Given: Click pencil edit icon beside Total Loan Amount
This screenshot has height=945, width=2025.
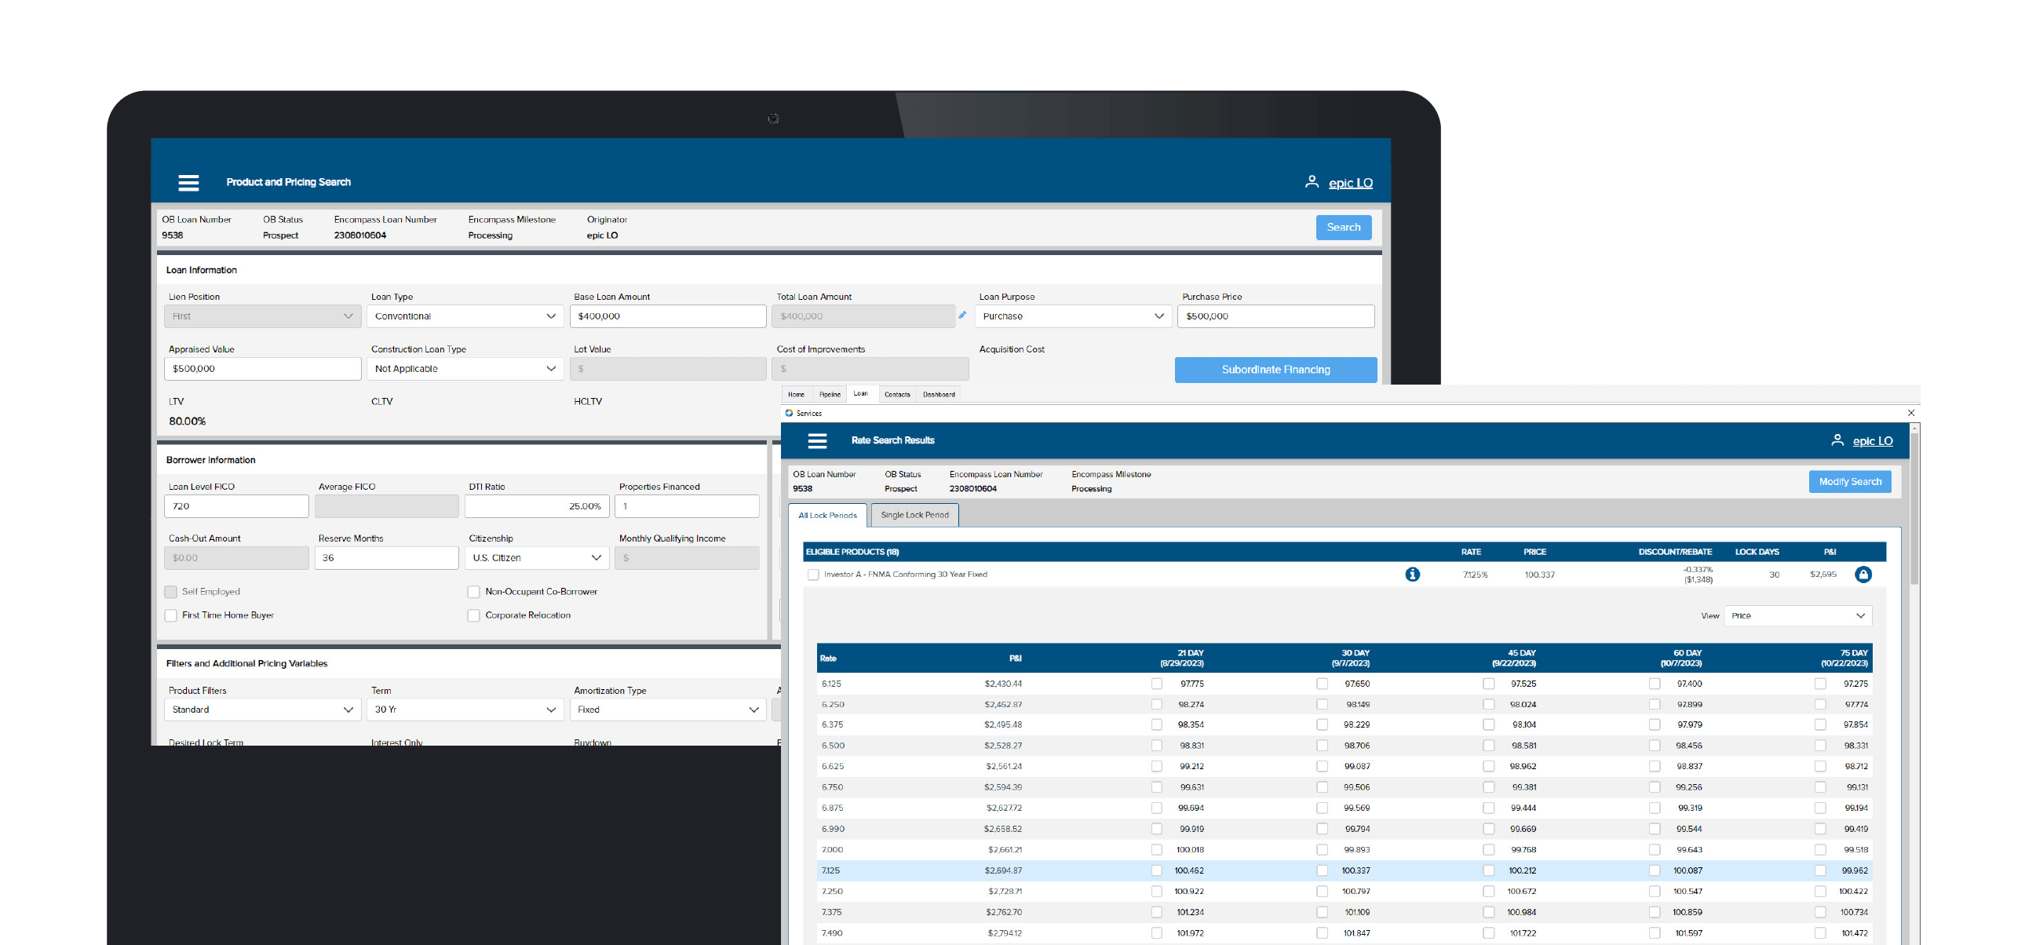Looking at the screenshot, I should click(962, 316).
